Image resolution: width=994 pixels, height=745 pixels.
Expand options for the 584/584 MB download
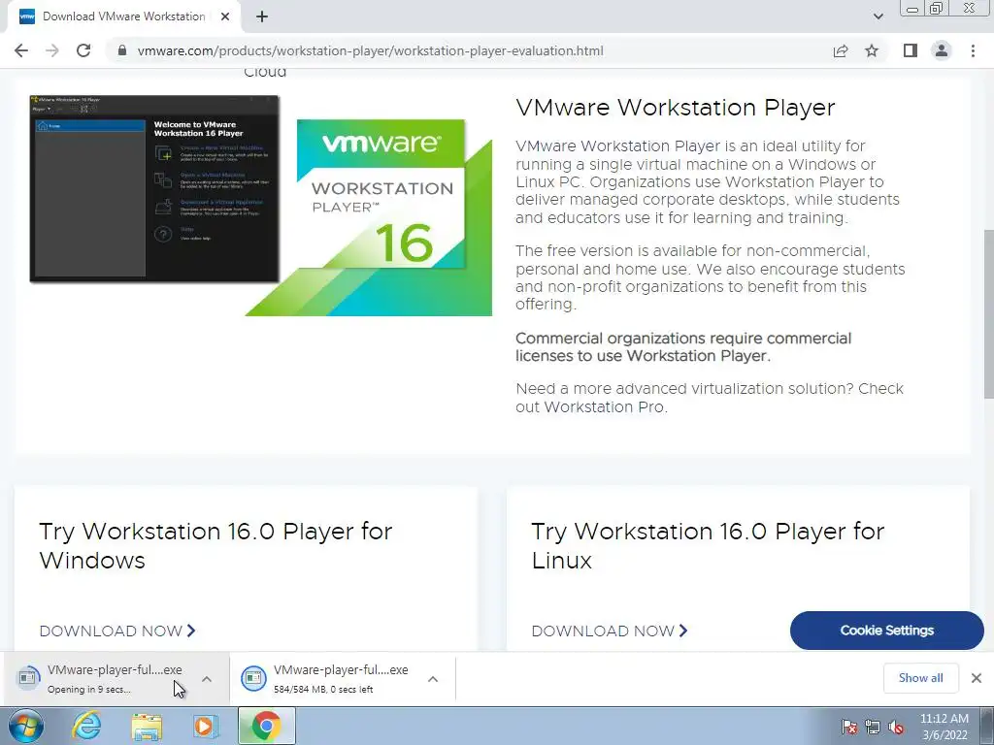pos(433,679)
